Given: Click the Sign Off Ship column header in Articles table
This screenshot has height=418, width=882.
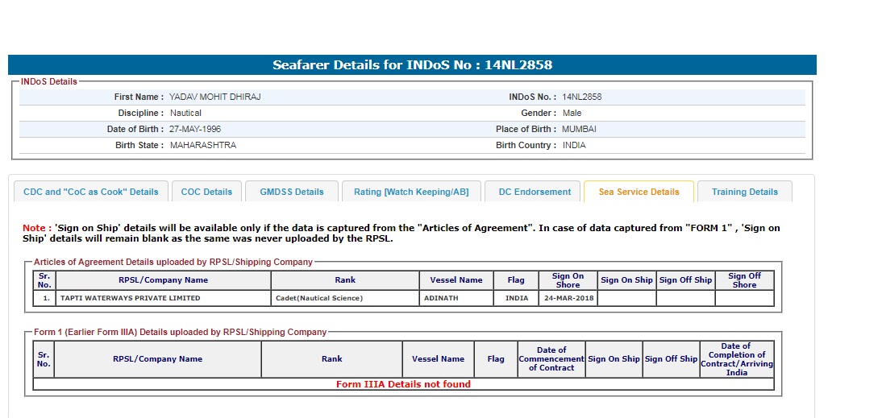Looking at the screenshot, I should tap(685, 280).
